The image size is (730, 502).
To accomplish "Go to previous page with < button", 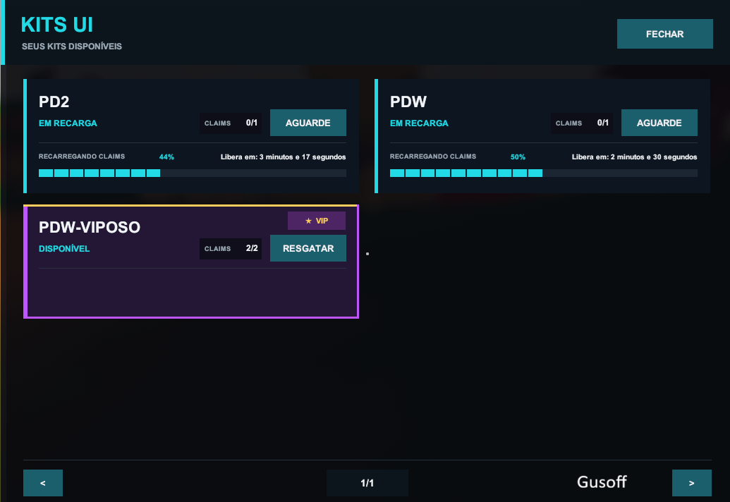I will coord(43,483).
